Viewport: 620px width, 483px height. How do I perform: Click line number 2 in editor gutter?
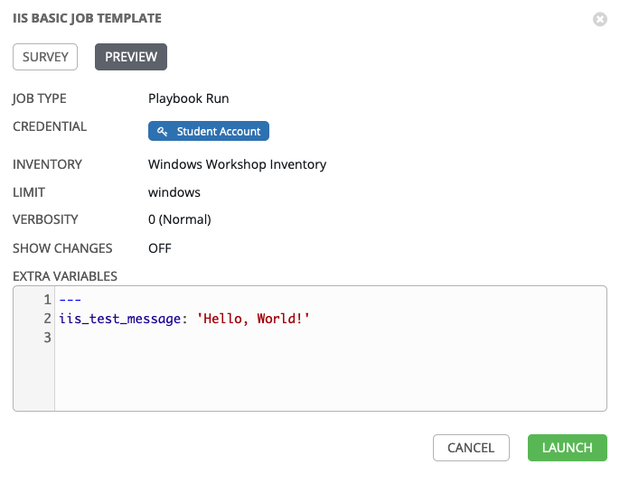pyautogui.click(x=46, y=319)
